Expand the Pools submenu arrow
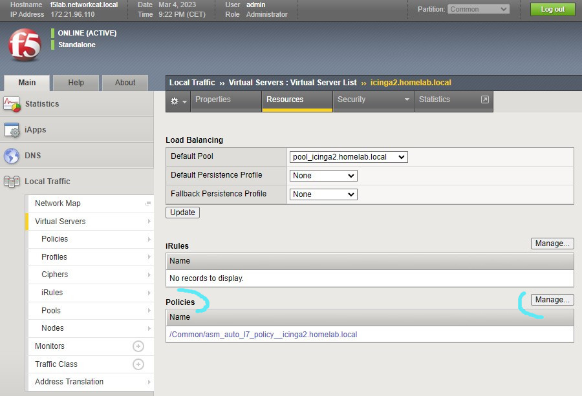 tap(149, 311)
